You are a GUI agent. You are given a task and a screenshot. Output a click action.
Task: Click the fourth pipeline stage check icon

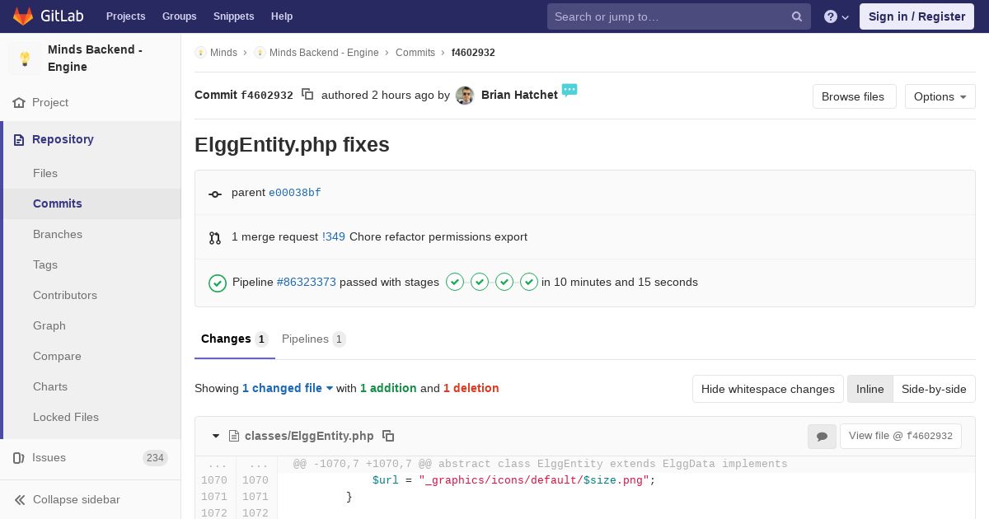[529, 282]
